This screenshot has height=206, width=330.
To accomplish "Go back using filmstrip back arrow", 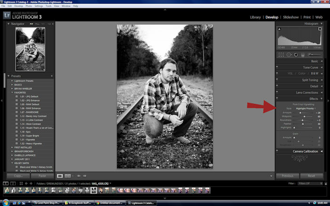I will (x=26, y=183).
